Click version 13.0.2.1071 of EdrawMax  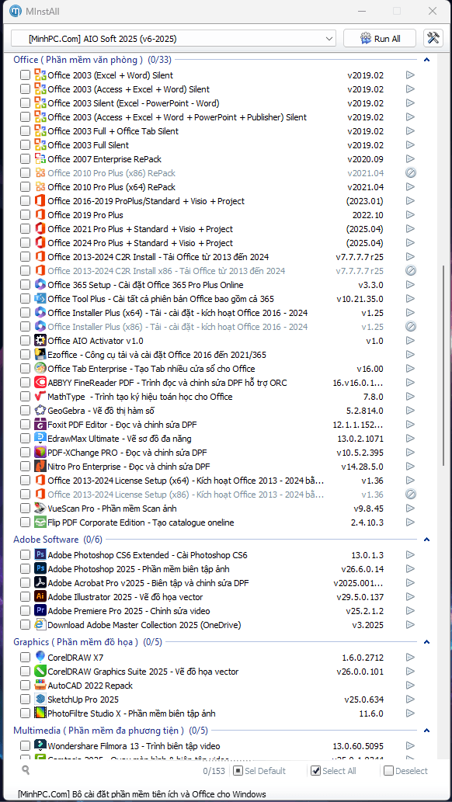point(360,439)
